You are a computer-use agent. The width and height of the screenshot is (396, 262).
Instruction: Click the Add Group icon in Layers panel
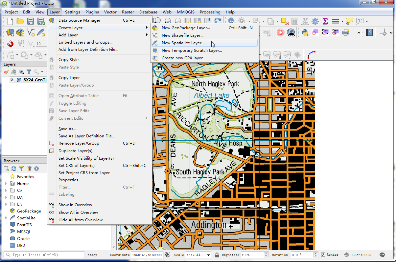coord(14,71)
